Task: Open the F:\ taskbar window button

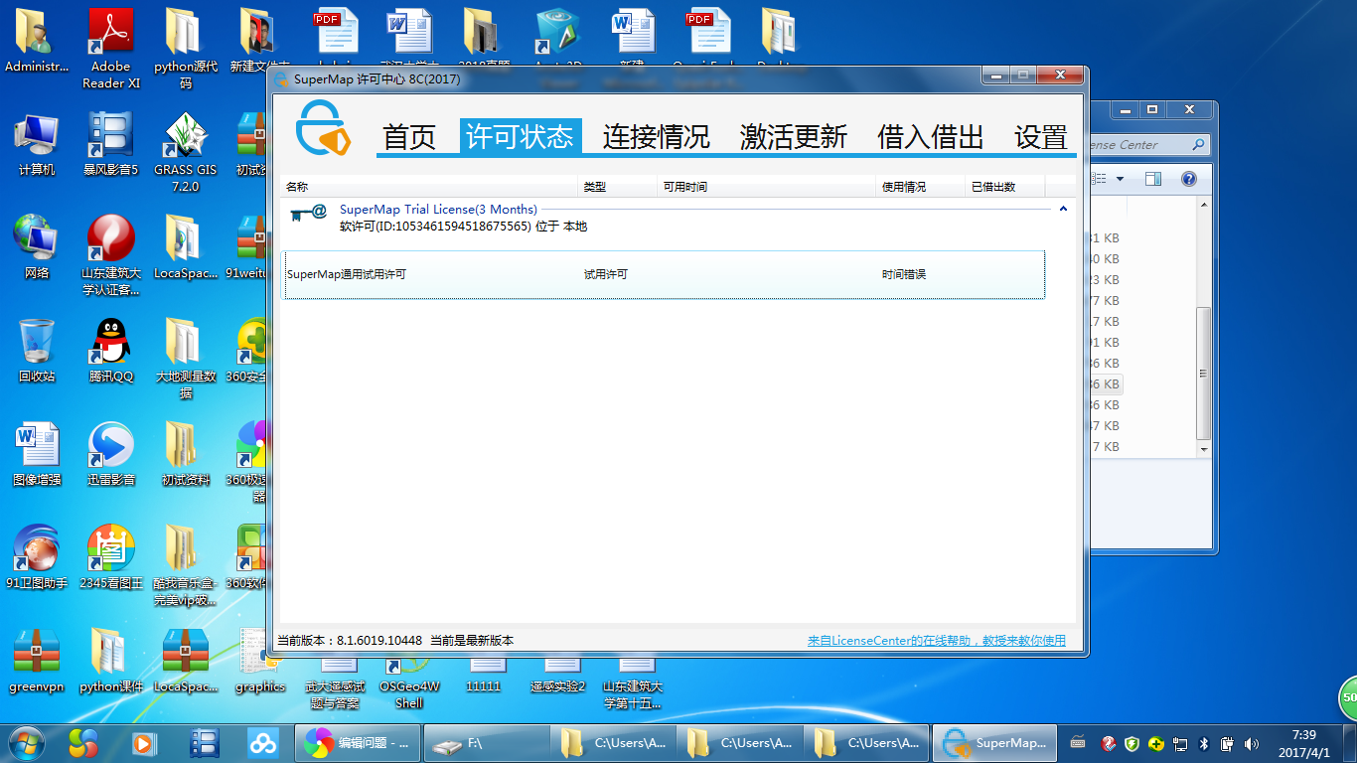Action: [x=487, y=742]
